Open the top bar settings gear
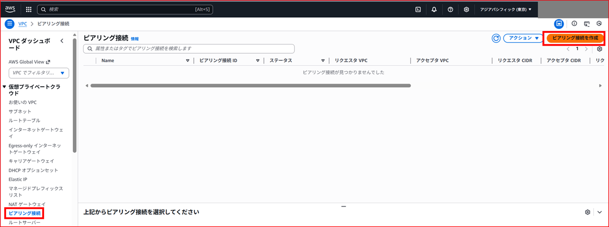609x227 pixels. click(466, 9)
